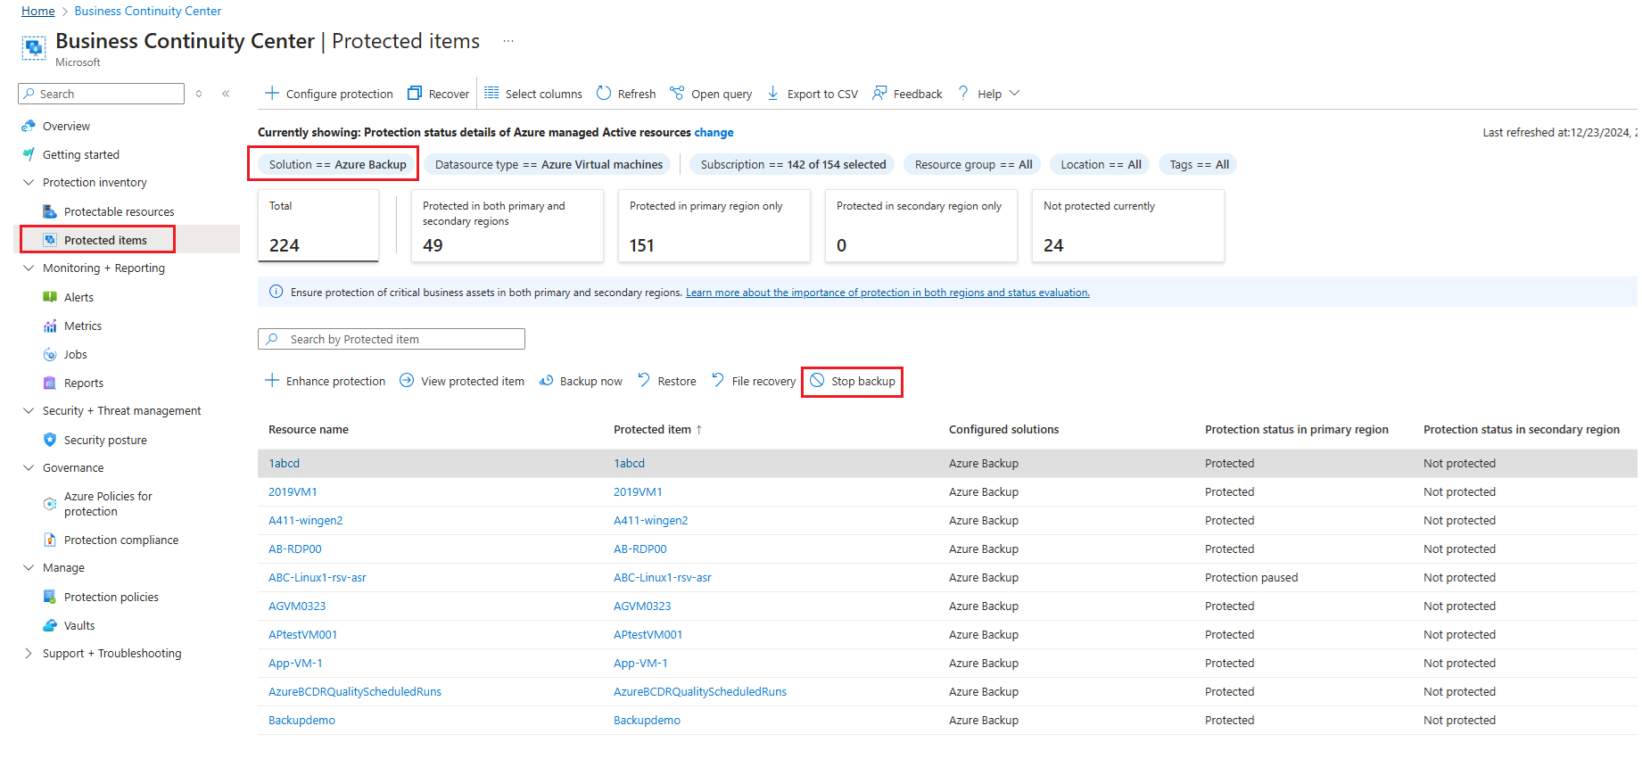Click the Help question mark icon
Image resolution: width=1642 pixels, height=759 pixels.
[x=963, y=93]
